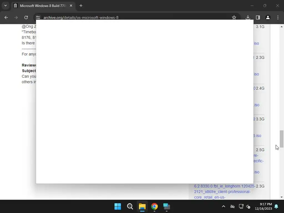Switch to Chrome on the taskbar
284x213 pixels.
click(154, 206)
